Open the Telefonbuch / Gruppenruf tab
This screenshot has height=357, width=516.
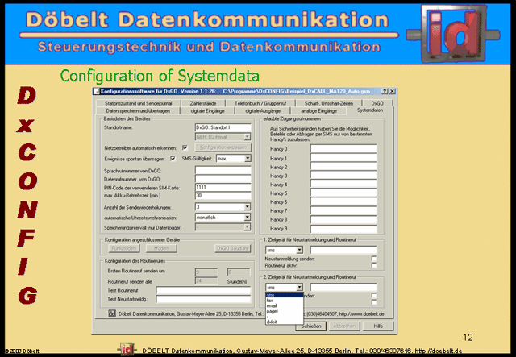tap(260, 103)
